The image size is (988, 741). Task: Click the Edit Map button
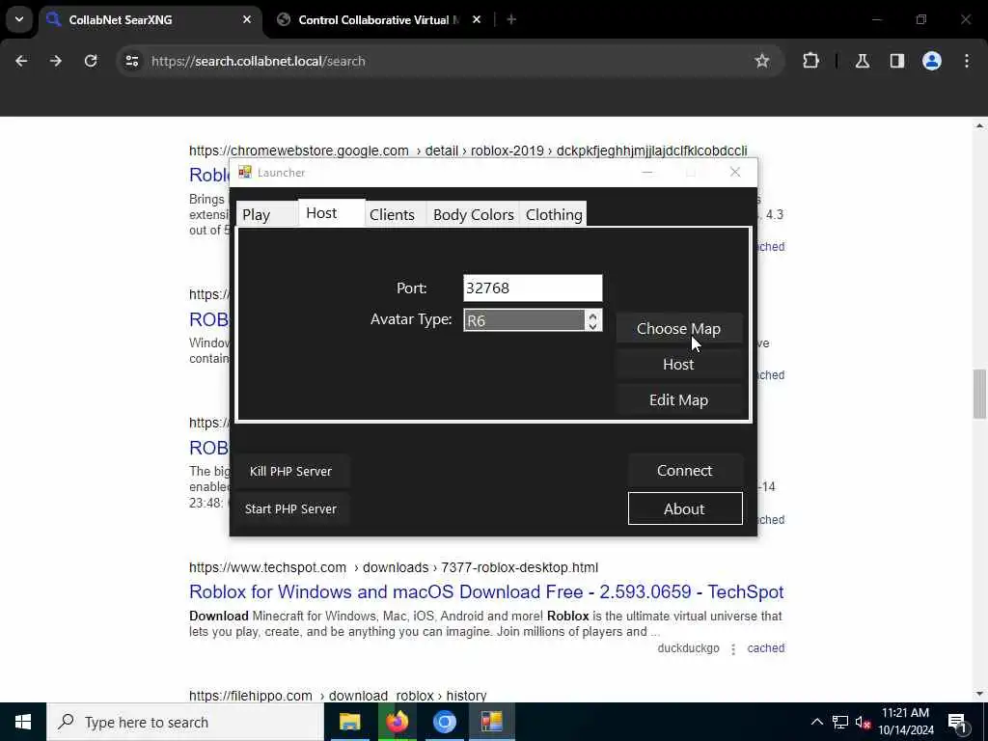[678, 400]
